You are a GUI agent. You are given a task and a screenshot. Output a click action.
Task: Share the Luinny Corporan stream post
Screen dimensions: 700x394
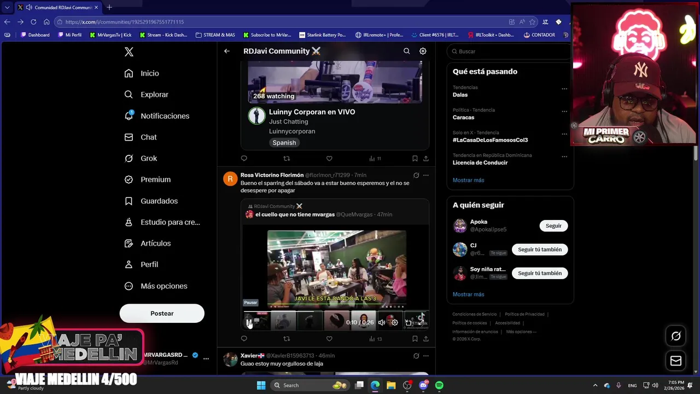pyautogui.click(x=426, y=159)
